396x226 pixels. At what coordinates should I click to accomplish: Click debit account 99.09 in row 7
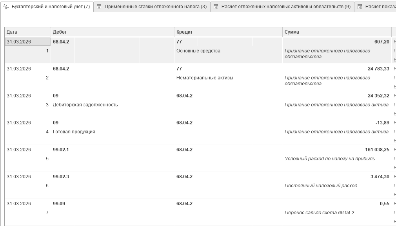pyautogui.click(x=58, y=204)
